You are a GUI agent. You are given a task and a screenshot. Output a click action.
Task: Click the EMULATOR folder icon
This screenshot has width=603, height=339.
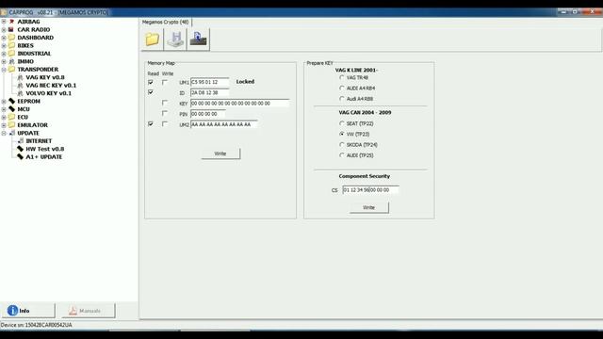click(x=11, y=125)
